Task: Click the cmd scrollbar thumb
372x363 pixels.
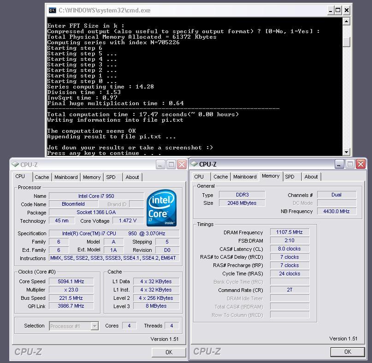Action: (346, 42)
